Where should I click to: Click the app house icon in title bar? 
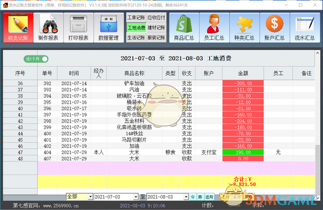pyautogui.click(x=5, y=5)
